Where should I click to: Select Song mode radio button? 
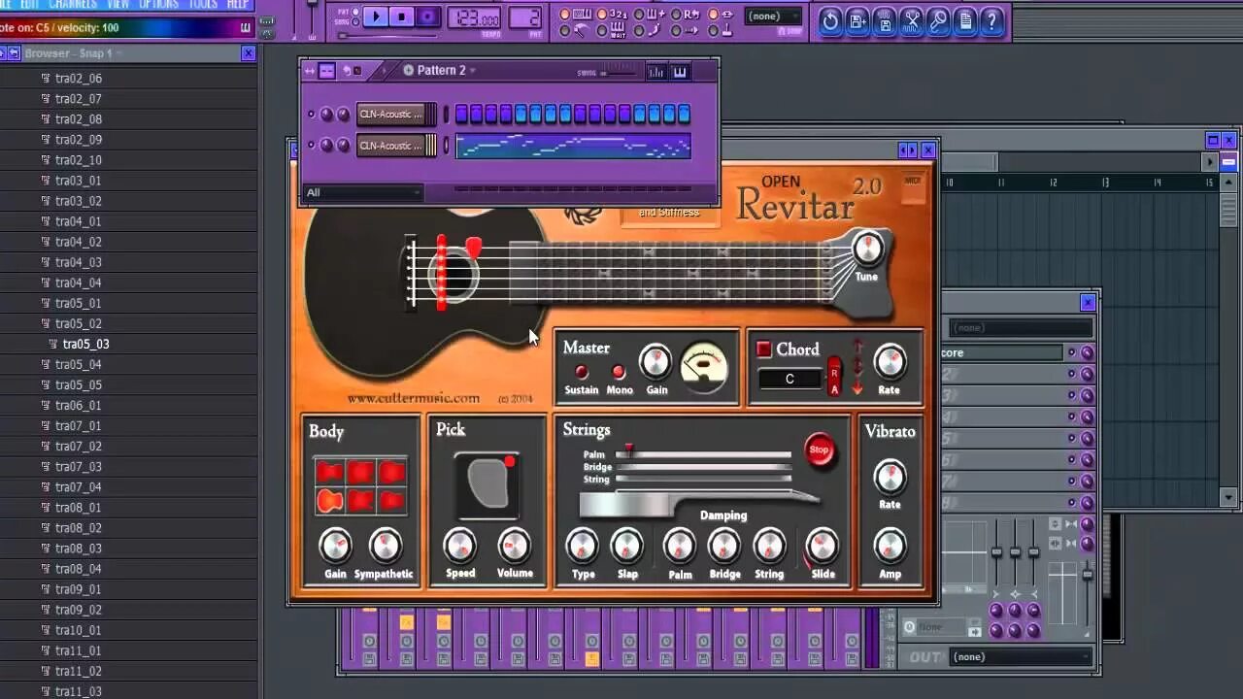pyautogui.click(x=355, y=21)
